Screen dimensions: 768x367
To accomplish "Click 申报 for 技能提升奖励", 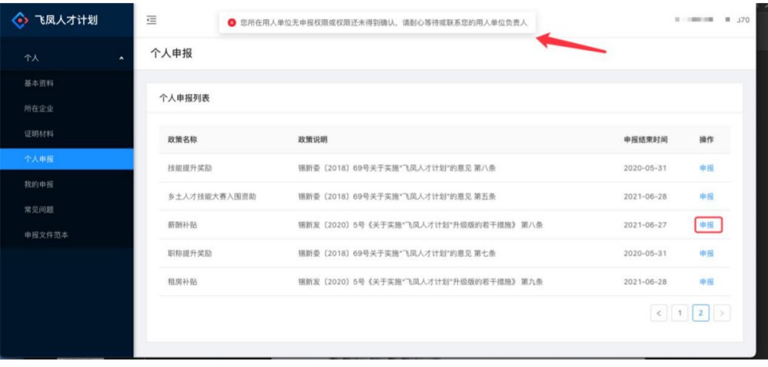I will click(x=707, y=168).
